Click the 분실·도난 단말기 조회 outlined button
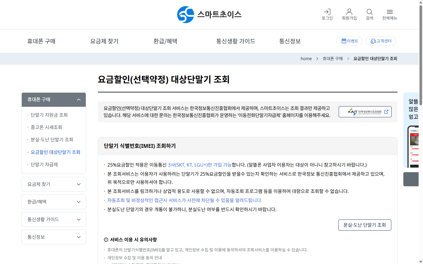Image resolution: width=423 pixels, height=264 pixels. (x=365, y=225)
